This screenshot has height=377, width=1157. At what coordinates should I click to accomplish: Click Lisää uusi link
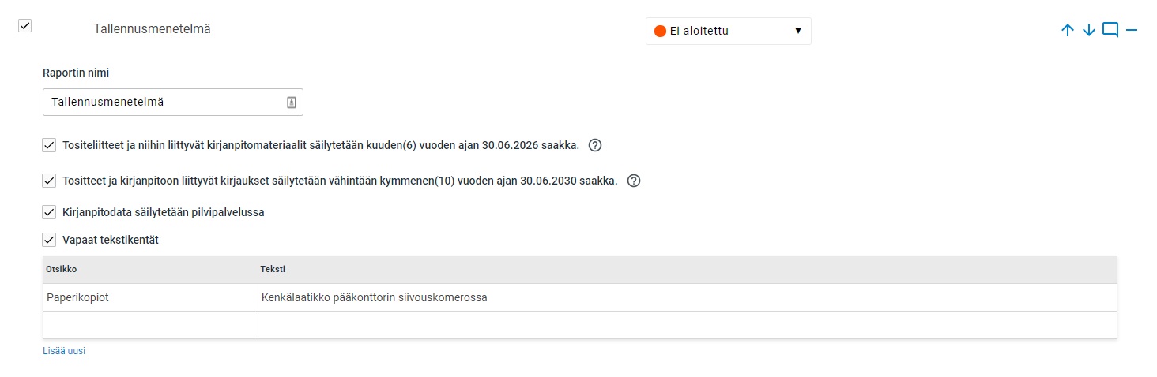64,351
